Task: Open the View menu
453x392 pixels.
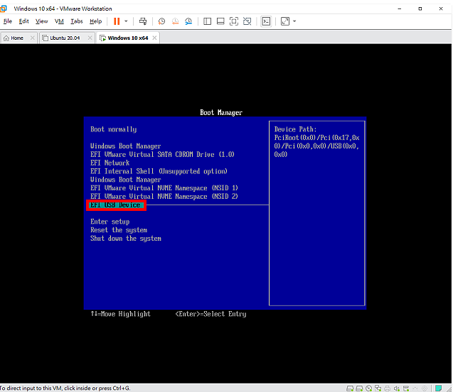Action: (41, 21)
